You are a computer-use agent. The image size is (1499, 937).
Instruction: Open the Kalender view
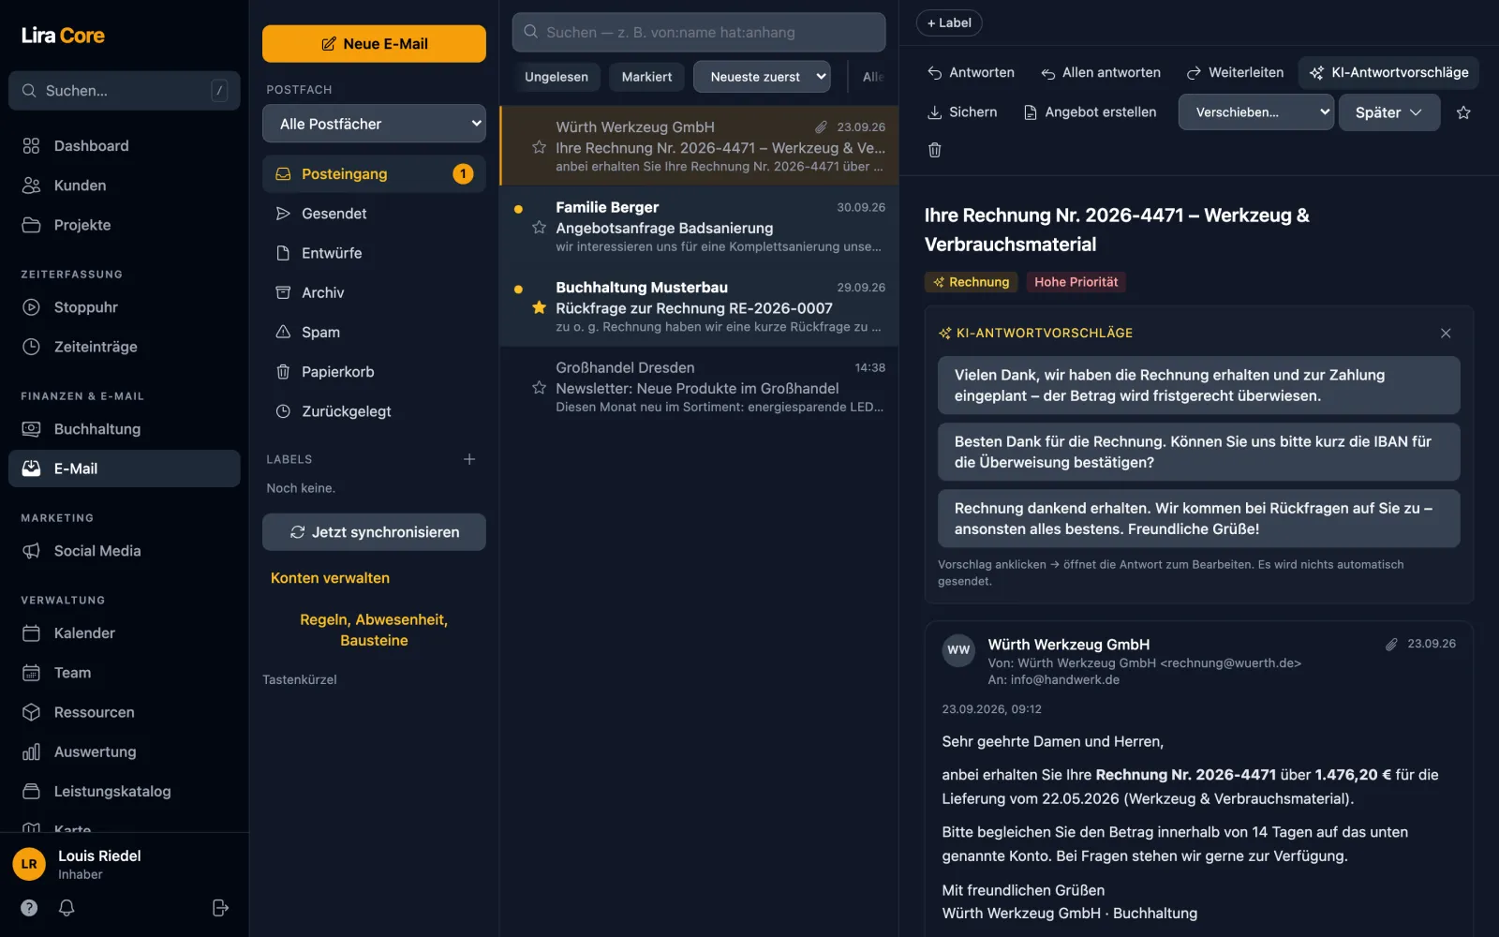pos(125,633)
